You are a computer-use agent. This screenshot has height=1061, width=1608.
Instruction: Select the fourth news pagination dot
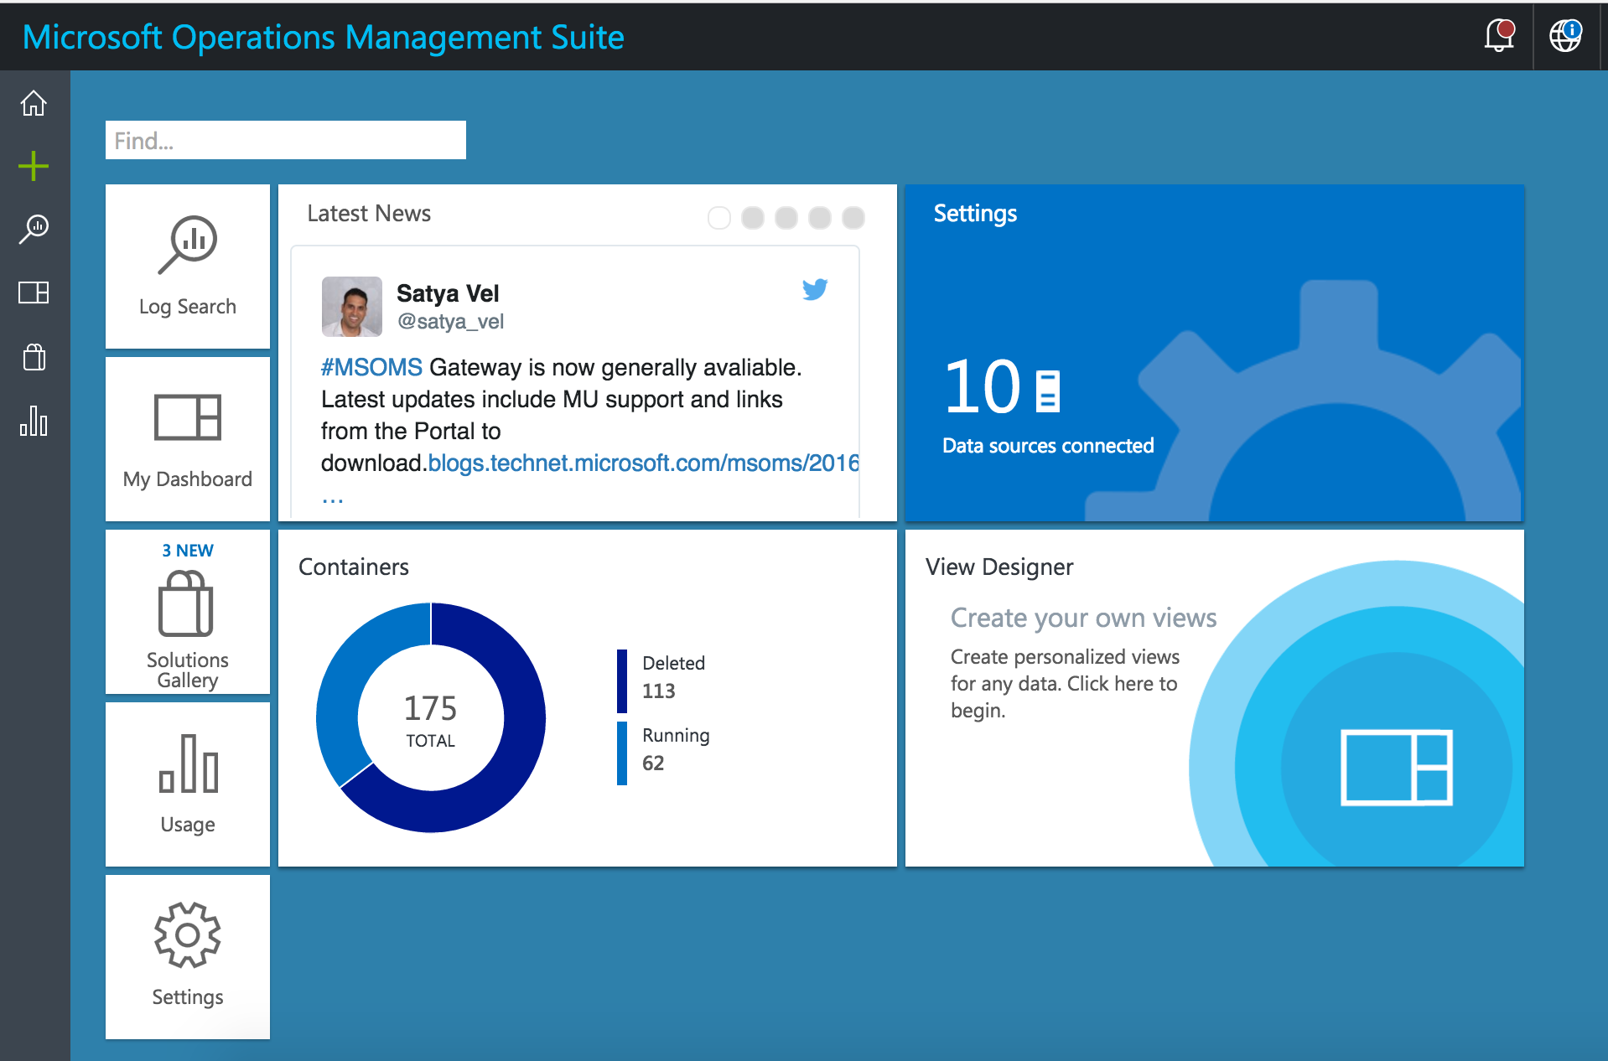(x=820, y=218)
